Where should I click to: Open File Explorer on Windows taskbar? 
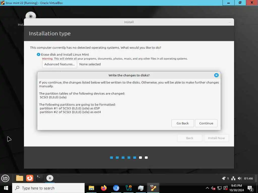point(91,188)
